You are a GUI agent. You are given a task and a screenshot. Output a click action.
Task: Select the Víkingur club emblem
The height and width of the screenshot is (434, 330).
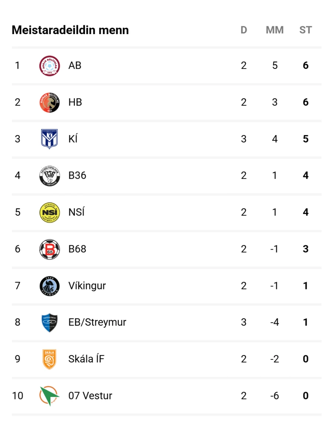(49, 286)
